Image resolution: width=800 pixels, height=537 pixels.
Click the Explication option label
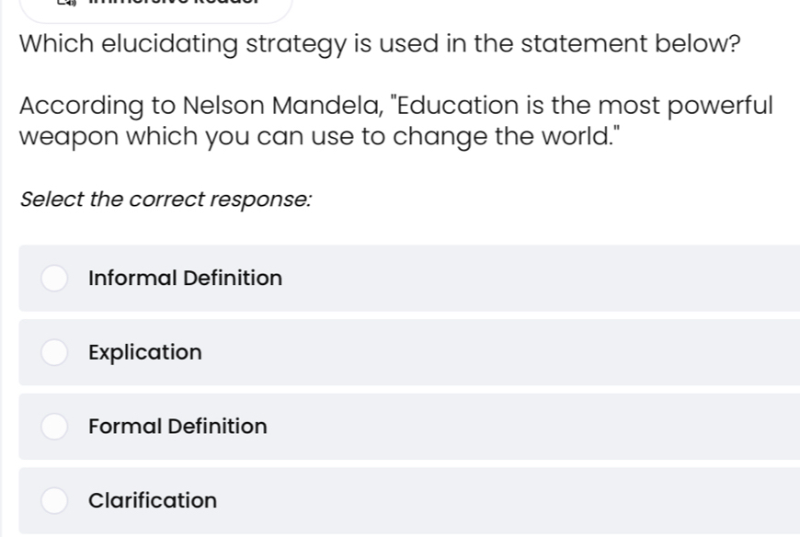(144, 352)
